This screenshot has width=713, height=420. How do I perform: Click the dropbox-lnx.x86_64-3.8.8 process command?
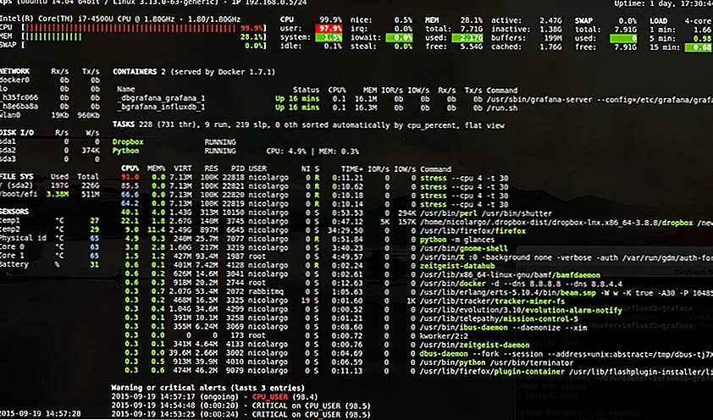click(567, 222)
